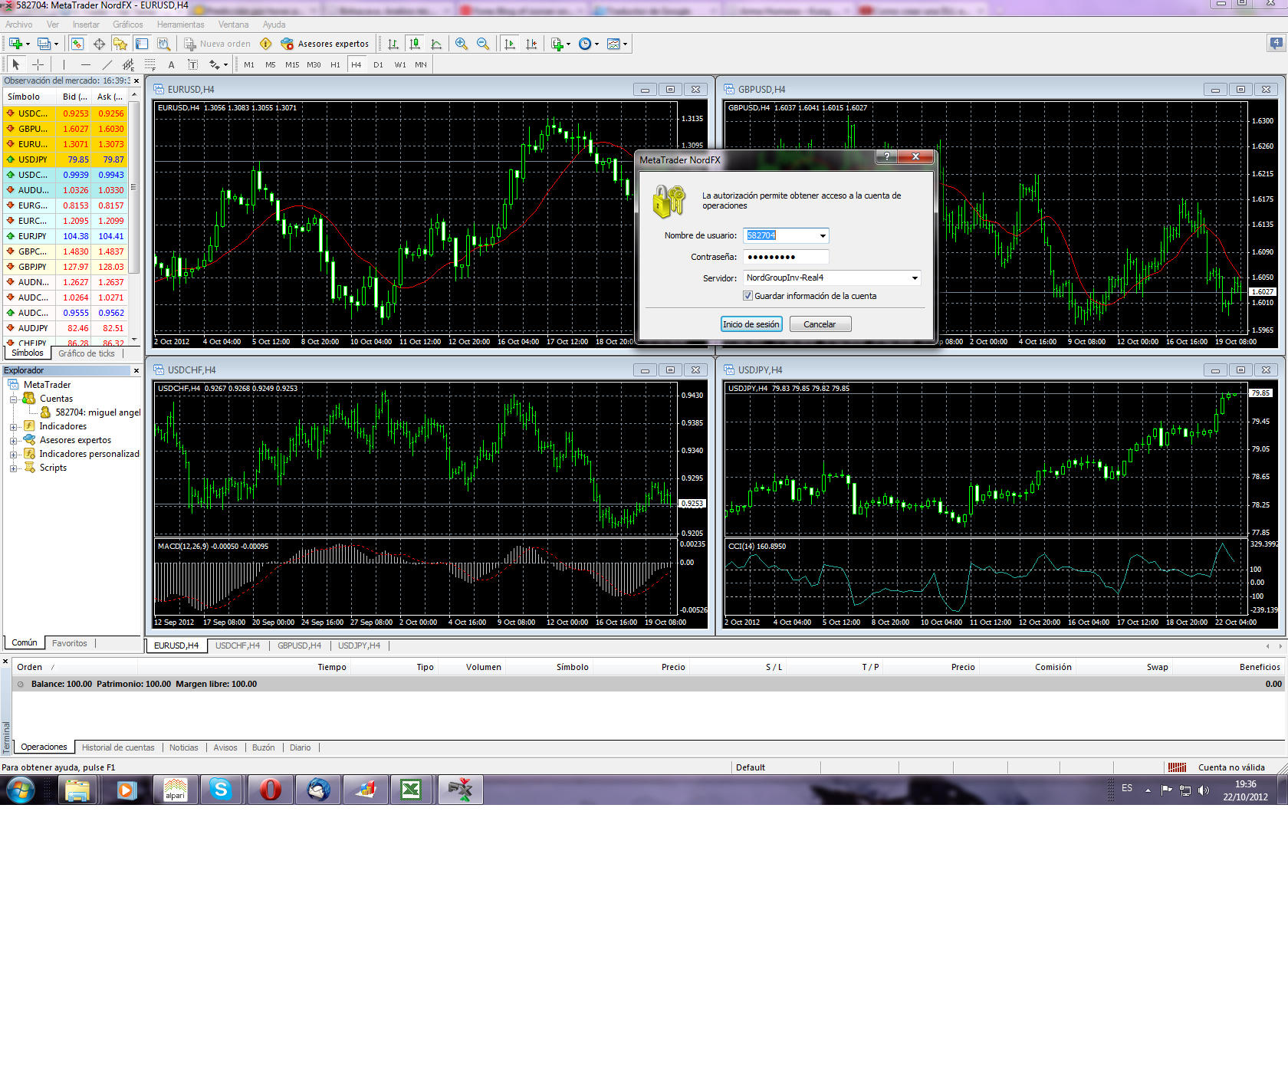
Task: Open the Favoritos tab in Explorador
Action: (70, 643)
